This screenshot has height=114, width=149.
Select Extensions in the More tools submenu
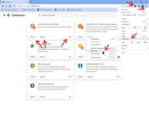point(102,51)
